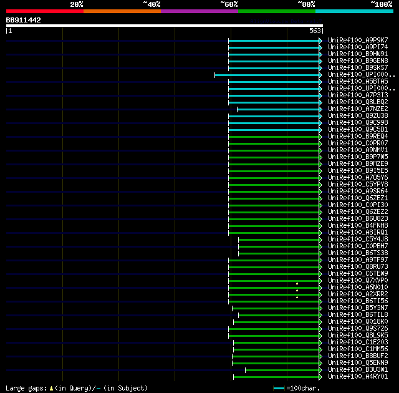
Task: Click the white BB911442 query length bar
Action: coord(165,26)
